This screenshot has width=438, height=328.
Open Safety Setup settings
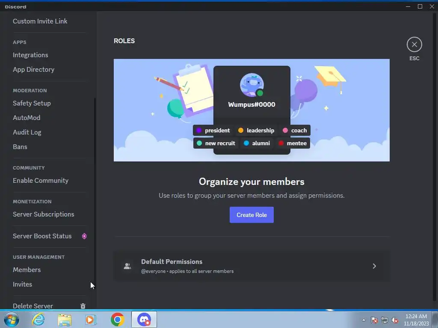pos(32,103)
